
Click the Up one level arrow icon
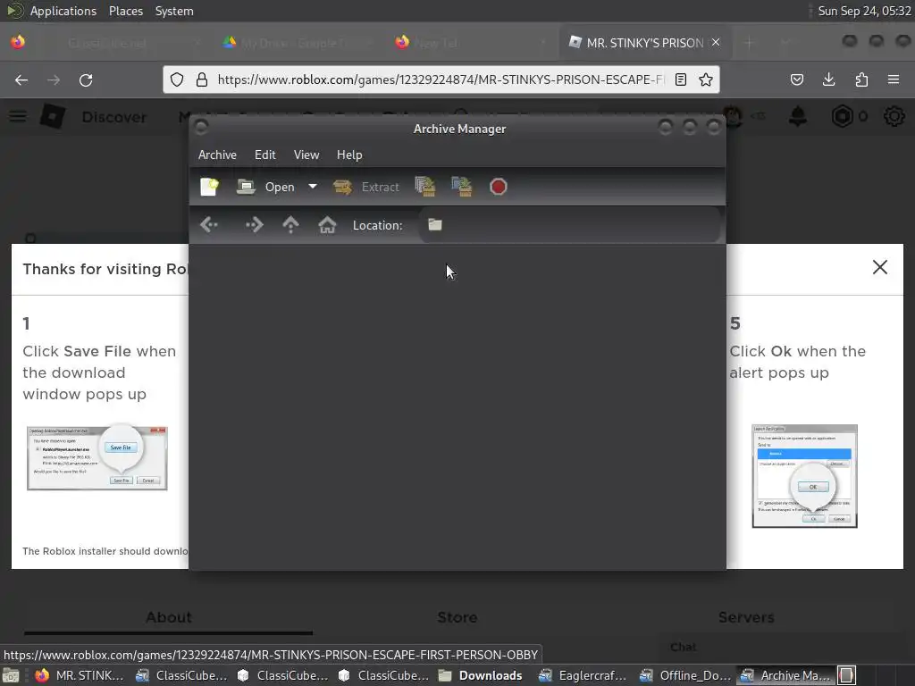pos(290,224)
